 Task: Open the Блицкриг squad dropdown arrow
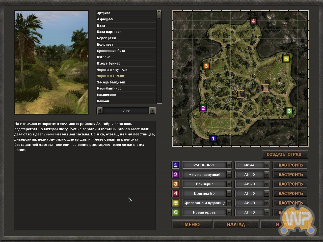(x=229, y=184)
